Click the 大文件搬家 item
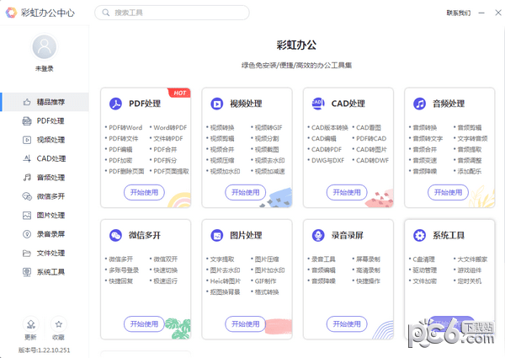 tap(472, 259)
